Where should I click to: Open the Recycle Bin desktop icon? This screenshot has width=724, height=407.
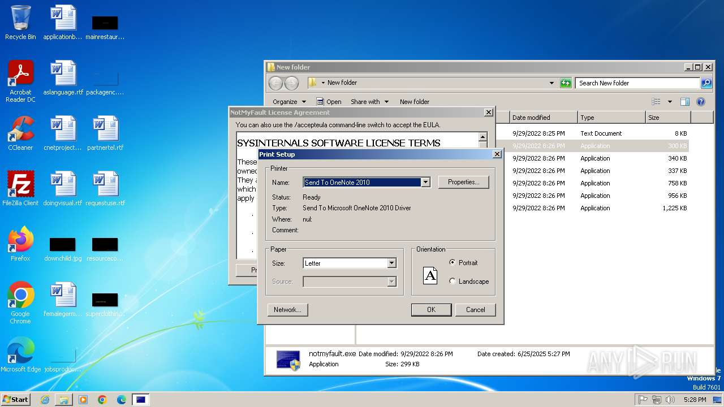[20, 23]
